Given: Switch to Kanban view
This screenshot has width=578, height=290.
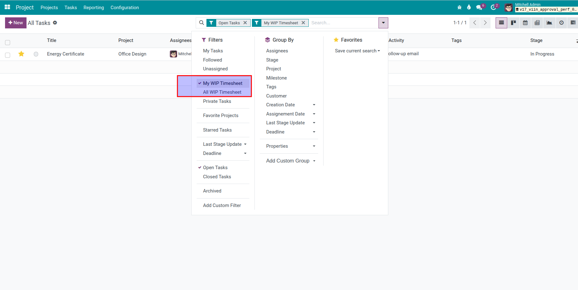Looking at the screenshot, I should pyautogui.click(x=513, y=23).
